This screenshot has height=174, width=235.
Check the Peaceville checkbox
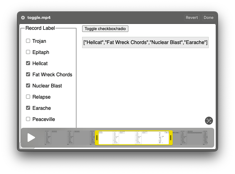tap(28, 119)
